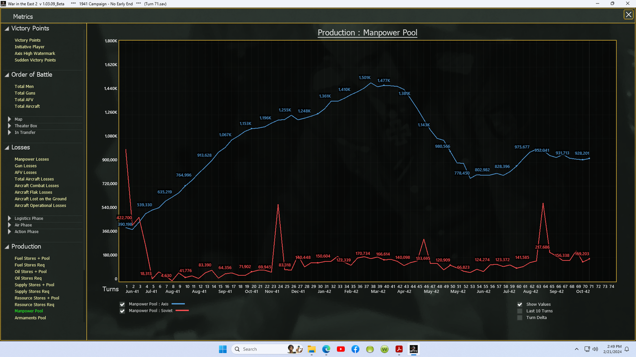This screenshot has height=357, width=636.
Task: Click the 217,686 Soviet data label
Action: pos(542,247)
